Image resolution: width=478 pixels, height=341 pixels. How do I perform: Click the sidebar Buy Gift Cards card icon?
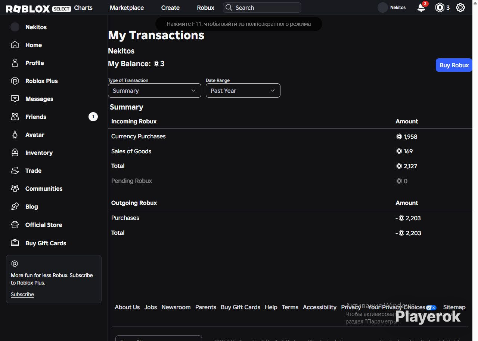point(15,243)
